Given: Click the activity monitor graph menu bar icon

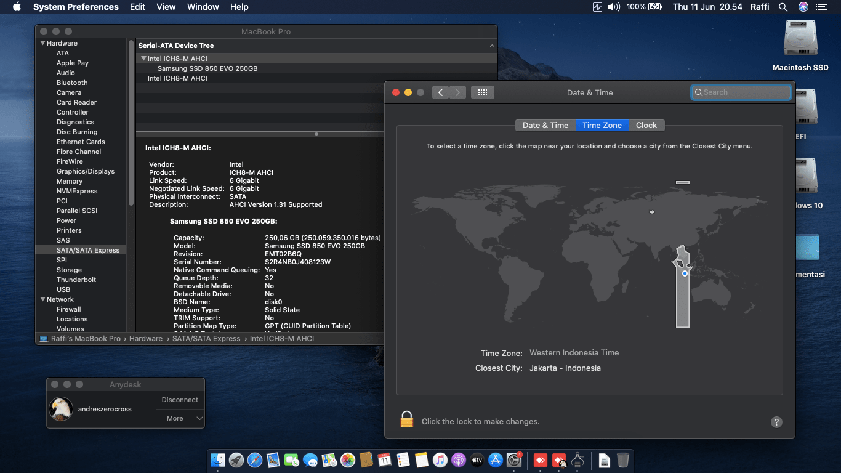Looking at the screenshot, I should [597, 7].
